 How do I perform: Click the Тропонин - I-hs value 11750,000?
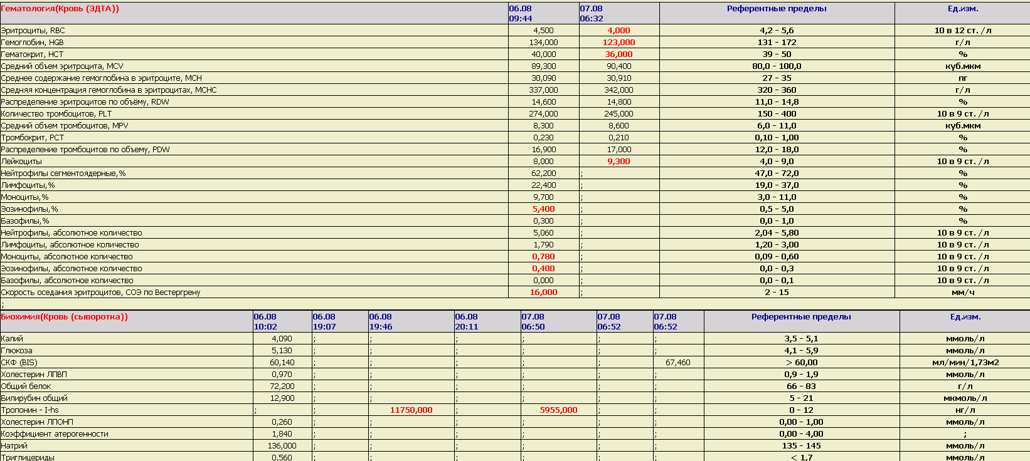pos(411,410)
